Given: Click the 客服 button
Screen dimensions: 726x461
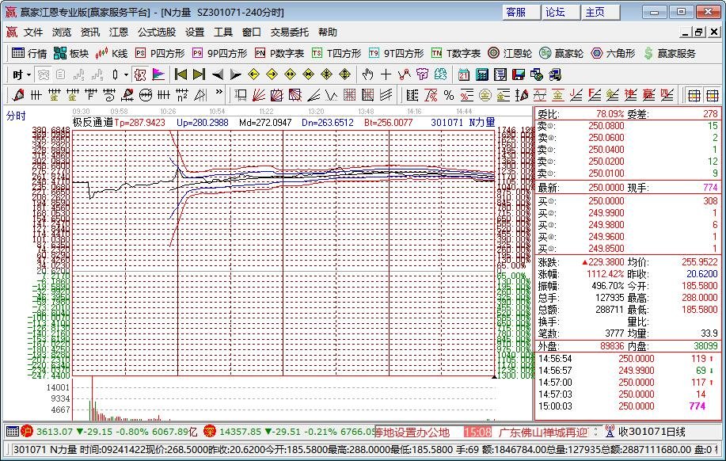Looking at the screenshot, I should (x=519, y=12).
